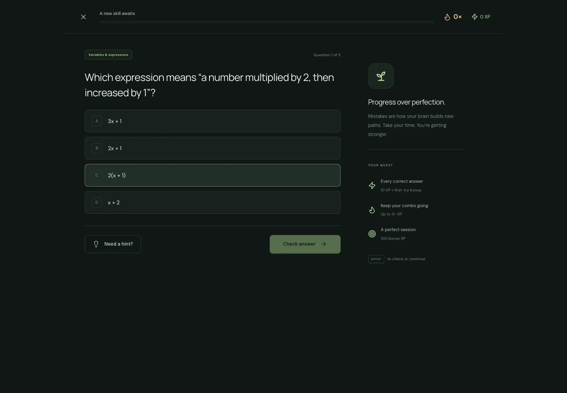
Task: Click the Question 1 of 5 counter
Action: pyautogui.click(x=327, y=55)
